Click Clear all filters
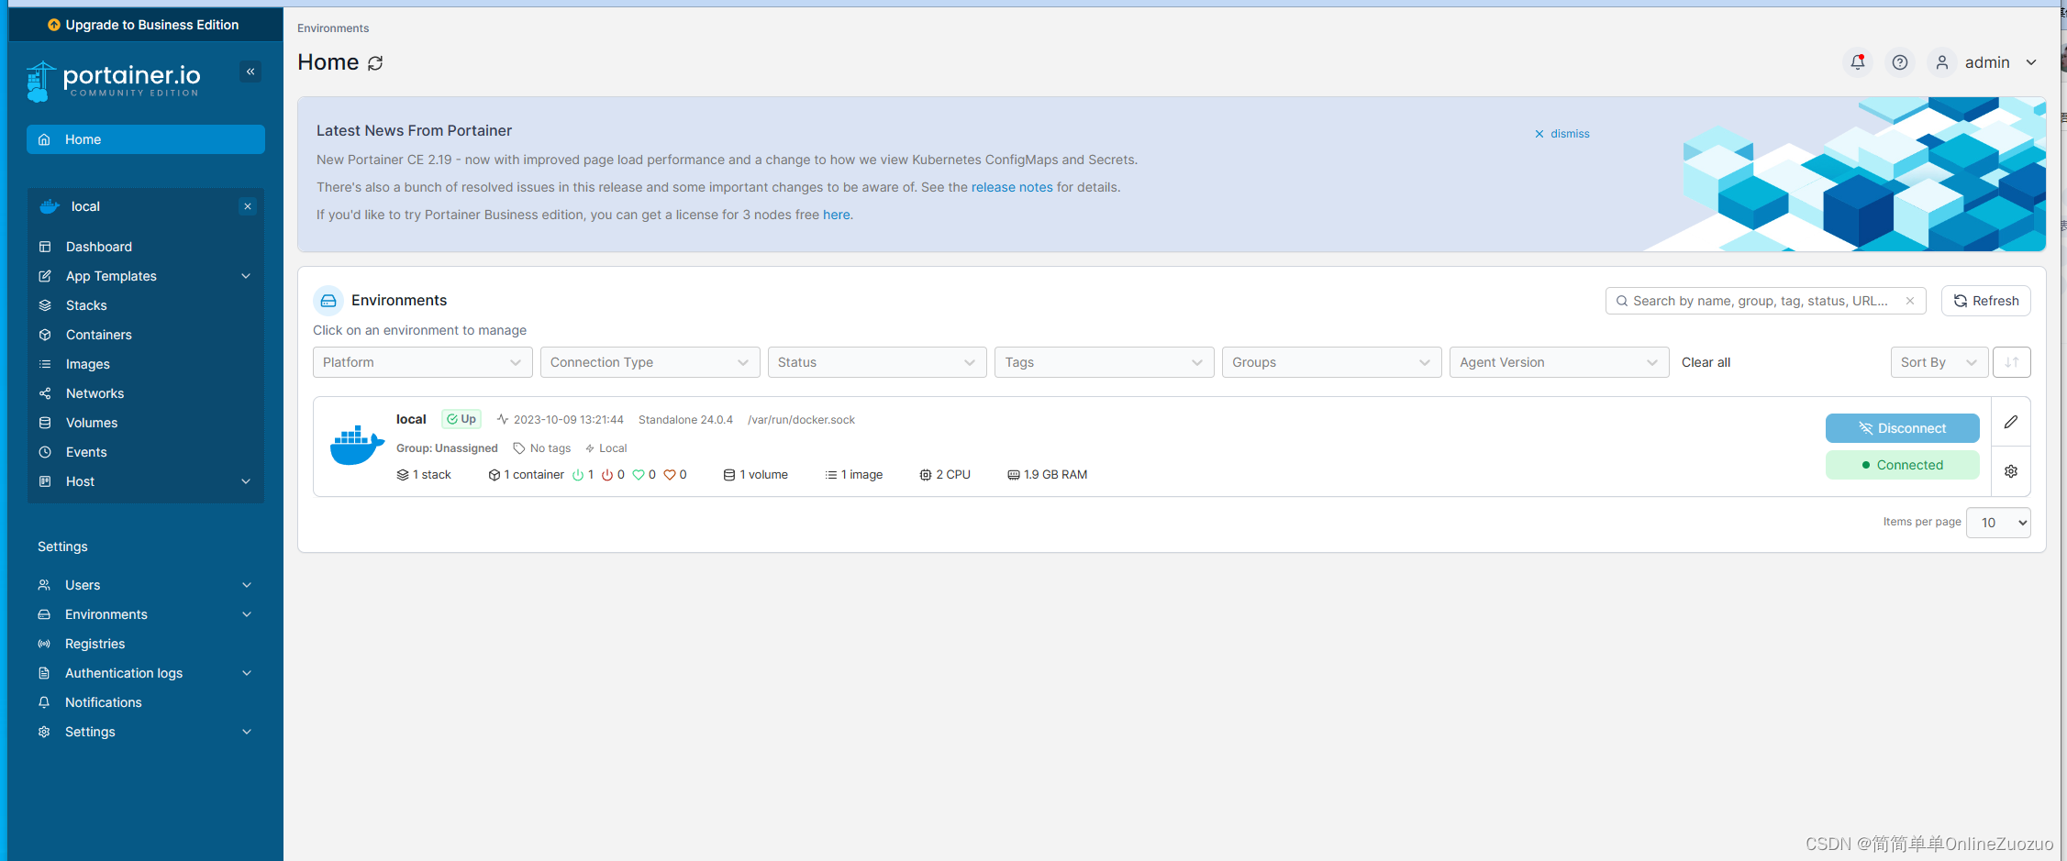The image size is (2067, 861). (1706, 362)
